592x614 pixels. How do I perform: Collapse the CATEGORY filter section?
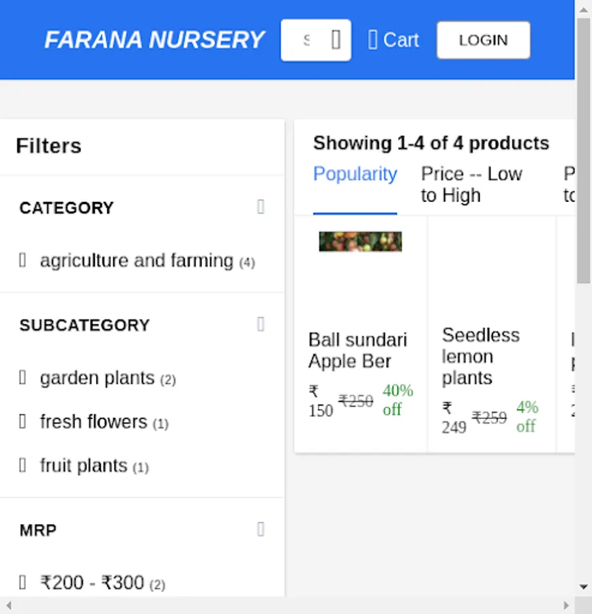tap(261, 207)
